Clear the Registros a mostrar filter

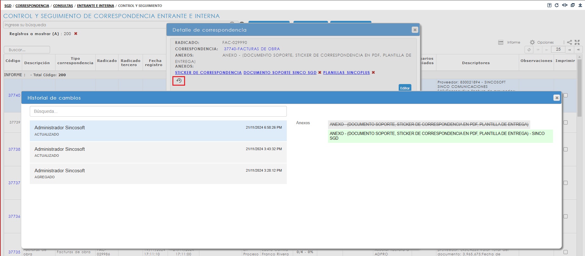[76, 34]
